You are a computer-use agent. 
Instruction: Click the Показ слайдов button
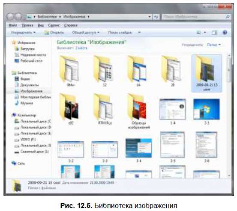click(x=120, y=33)
